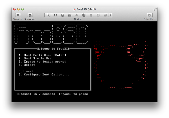Screen dimensions: 169x118
Task: Click 'Configure Boot Options...' line
Action: [44, 74]
